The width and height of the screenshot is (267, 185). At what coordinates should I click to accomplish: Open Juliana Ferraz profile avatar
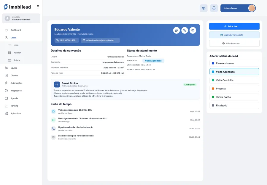pos(252,8)
